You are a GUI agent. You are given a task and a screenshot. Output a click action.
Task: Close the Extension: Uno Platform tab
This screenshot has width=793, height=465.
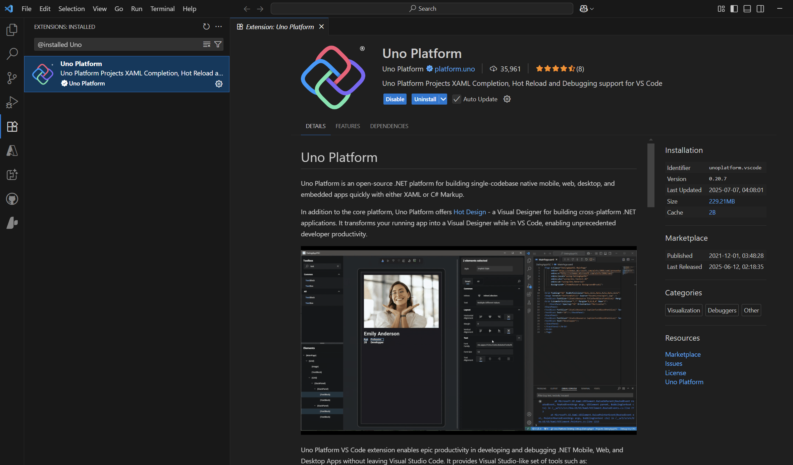click(321, 26)
